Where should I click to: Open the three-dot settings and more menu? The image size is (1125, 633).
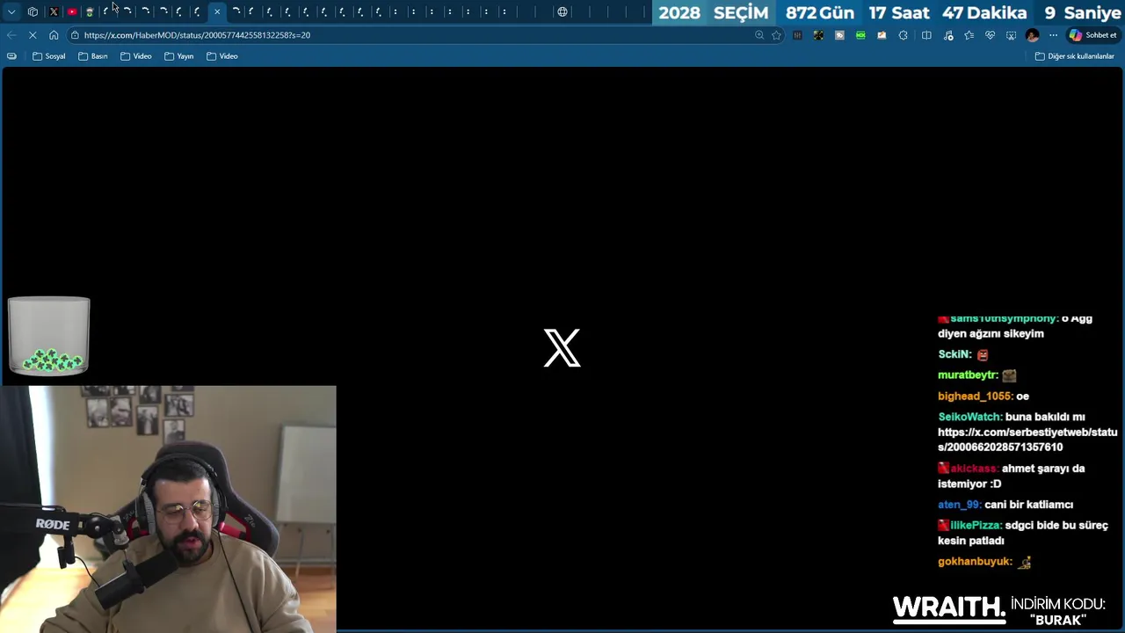(1053, 35)
